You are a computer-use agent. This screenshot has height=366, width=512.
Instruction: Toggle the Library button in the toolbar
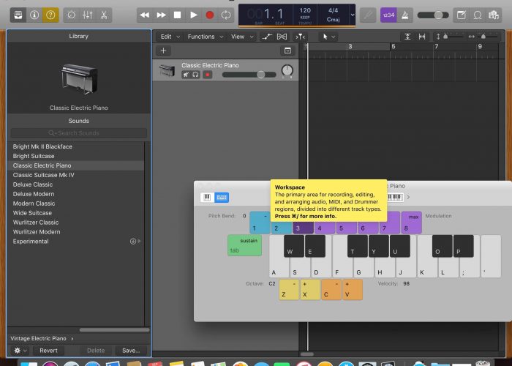(18, 15)
